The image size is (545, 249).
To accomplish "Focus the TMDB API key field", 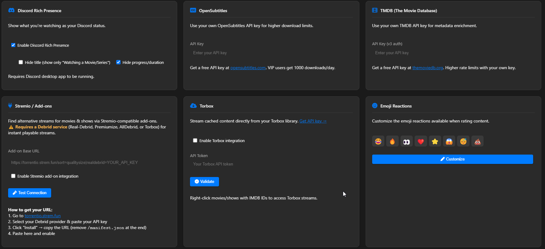I will (x=453, y=53).
